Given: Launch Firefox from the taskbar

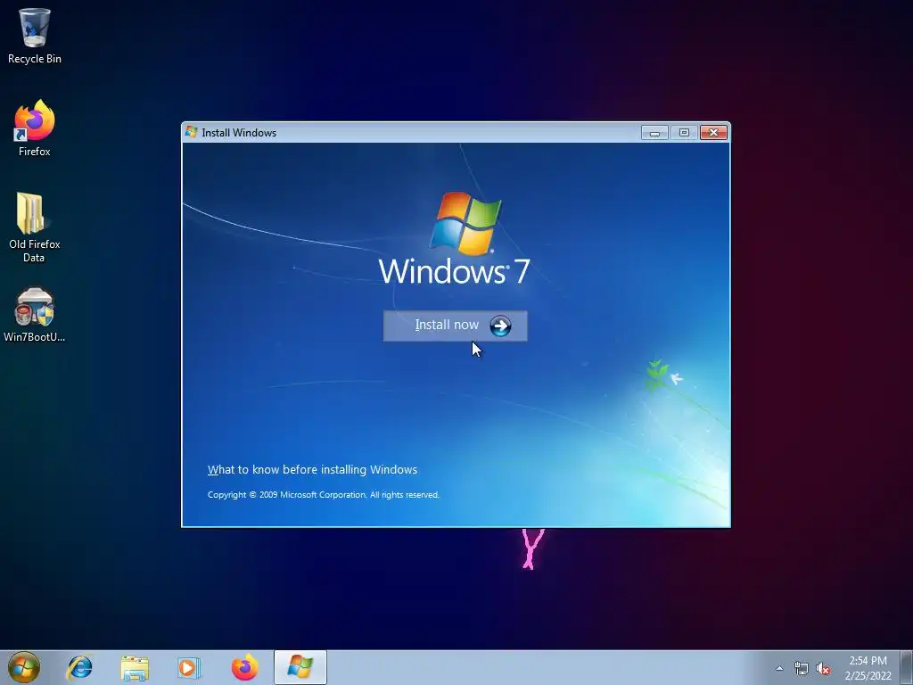Looking at the screenshot, I should (x=244, y=667).
